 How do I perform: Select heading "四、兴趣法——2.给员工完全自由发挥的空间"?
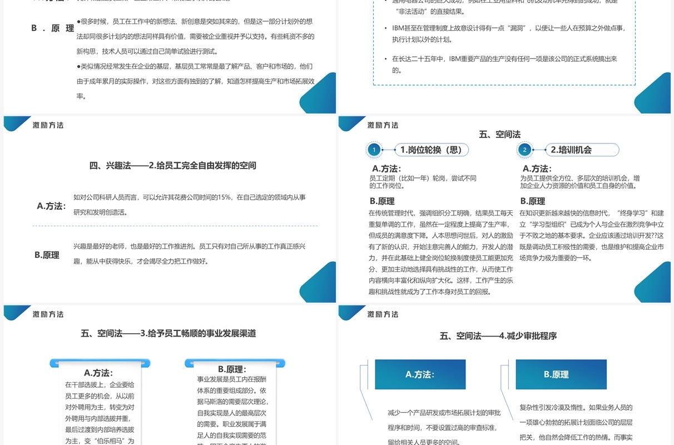point(173,165)
